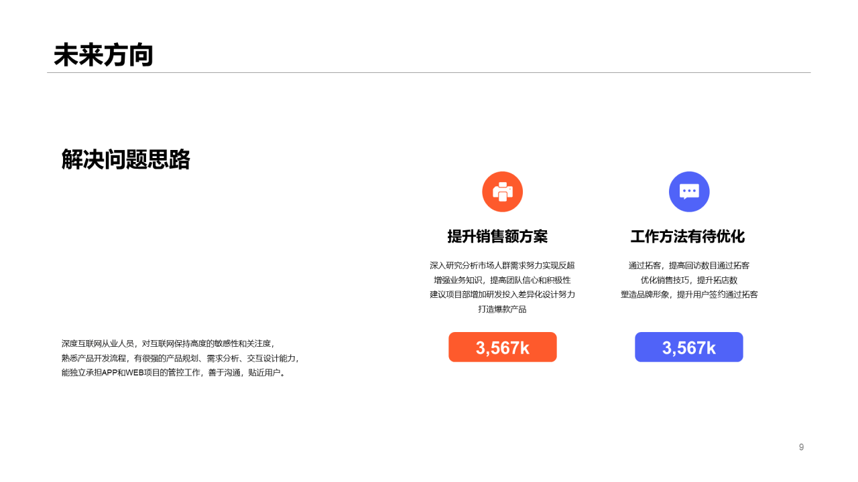Select the horizontal divider line under the title
858x482 pixels.
pyautogui.click(x=429, y=72)
